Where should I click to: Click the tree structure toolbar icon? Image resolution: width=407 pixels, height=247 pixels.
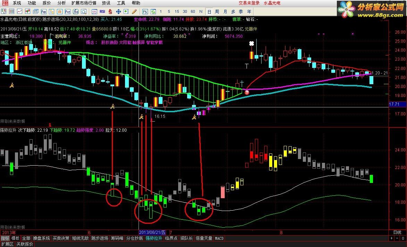pyautogui.click(x=52, y=11)
